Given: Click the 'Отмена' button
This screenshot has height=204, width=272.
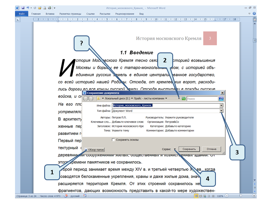Looking at the screenshot, I should click(x=211, y=149).
